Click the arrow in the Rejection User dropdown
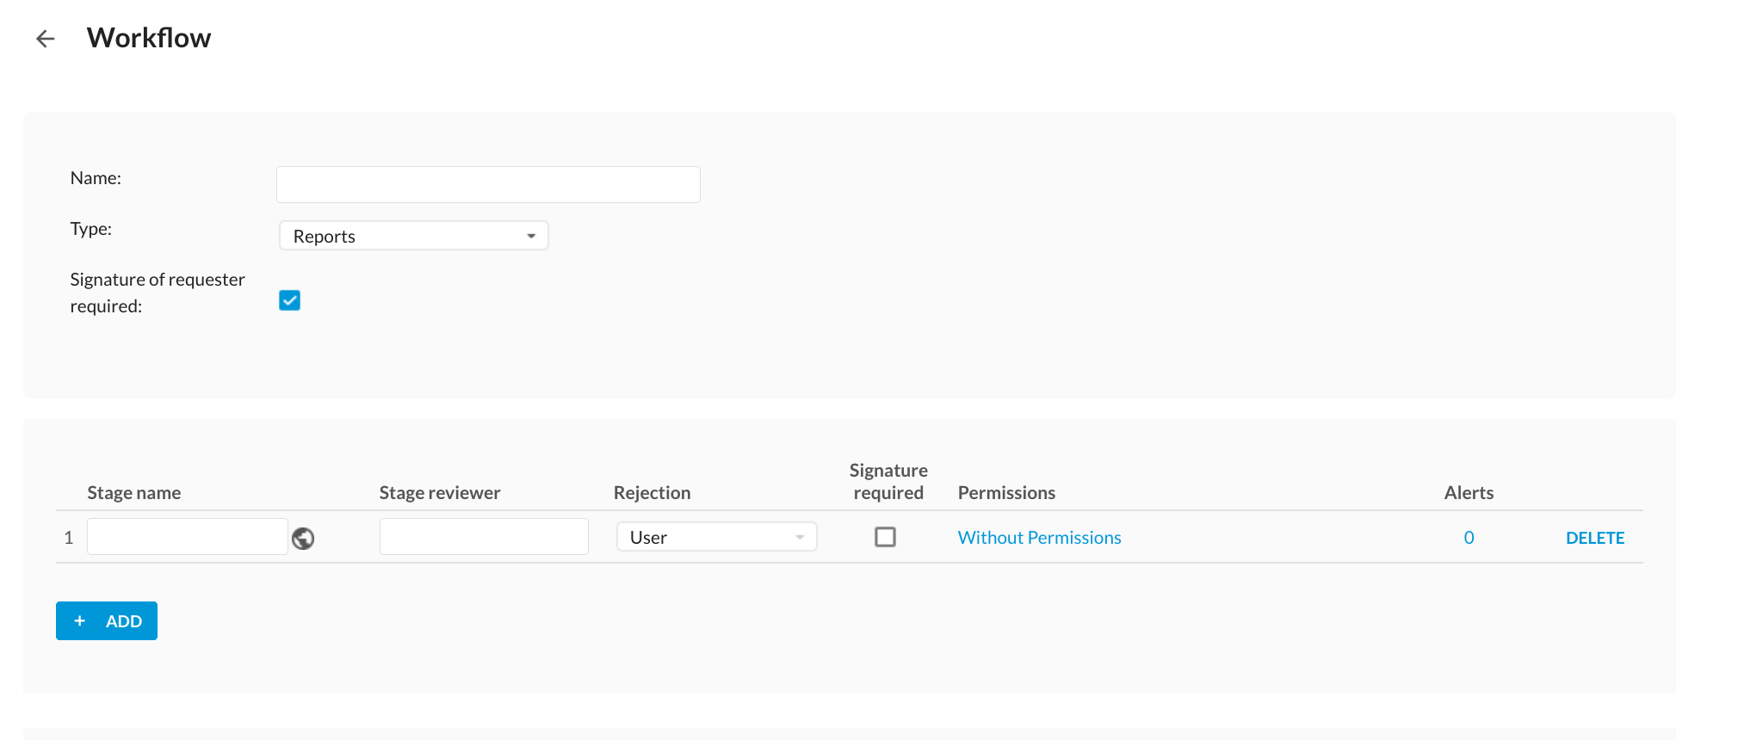 coord(800,537)
